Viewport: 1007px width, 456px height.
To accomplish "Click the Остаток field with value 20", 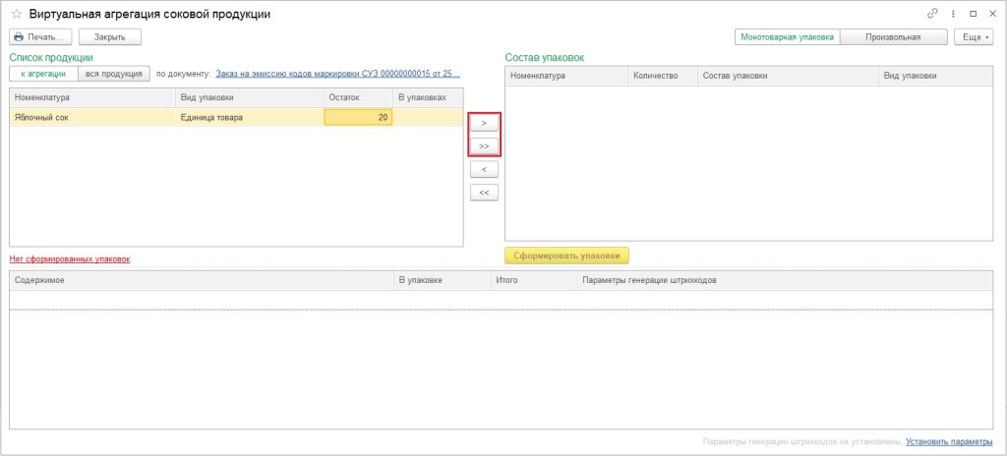I will coord(358,117).
